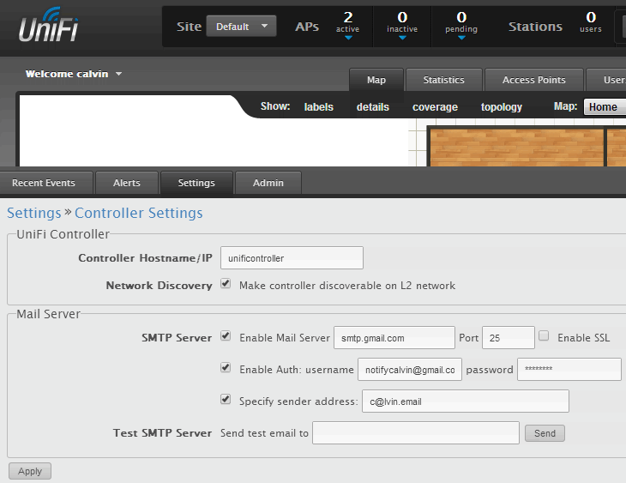Click the smtp.gmail.com server field
The image size is (626, 483).
tap(394, 338)
